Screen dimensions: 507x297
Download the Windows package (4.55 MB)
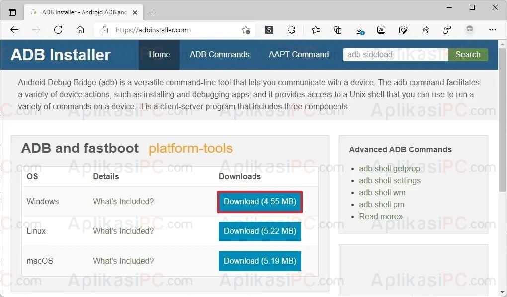pos(260,202)
